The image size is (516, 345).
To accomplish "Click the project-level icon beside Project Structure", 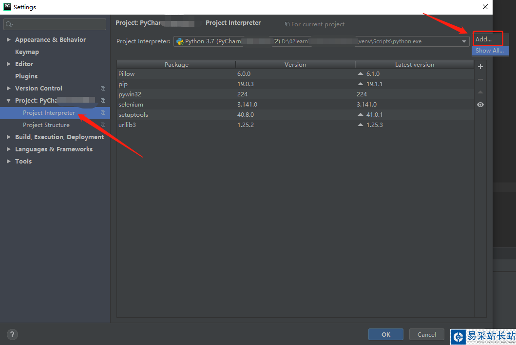I will 103,125.
